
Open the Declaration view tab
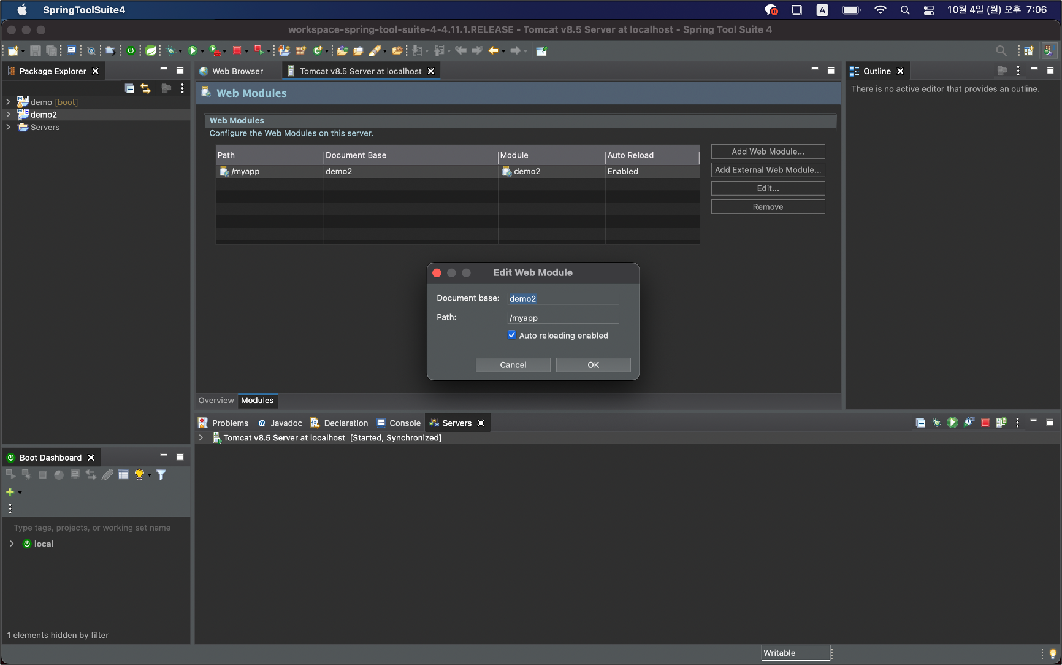click(339, 423)
